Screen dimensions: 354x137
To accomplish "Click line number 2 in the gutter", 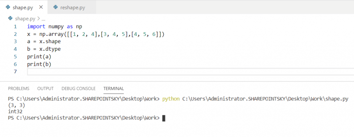I will point(15,34).
